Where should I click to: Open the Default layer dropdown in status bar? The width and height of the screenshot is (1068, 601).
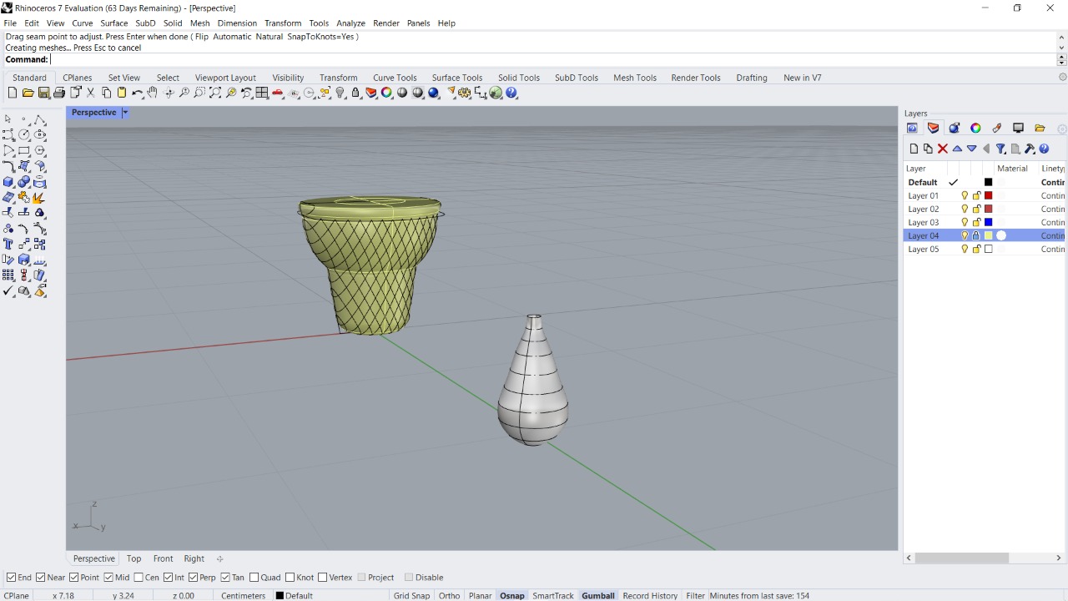295,595
